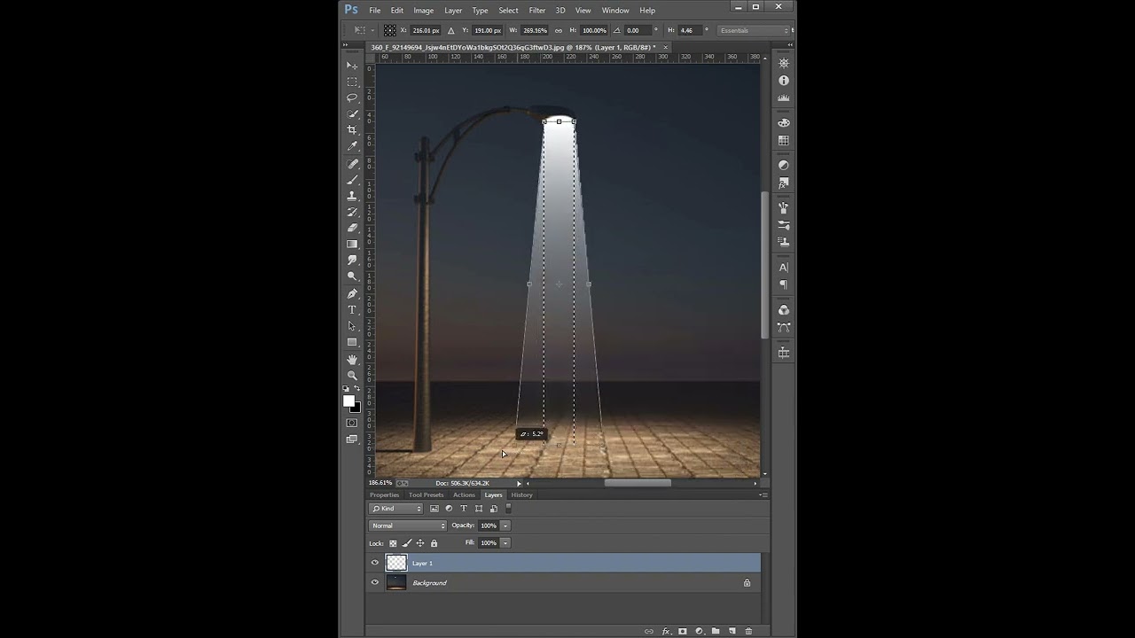The image size is (1135, 638).
Task: Open the Opacity slider dropdown arrow
Action: pos(505,525)
